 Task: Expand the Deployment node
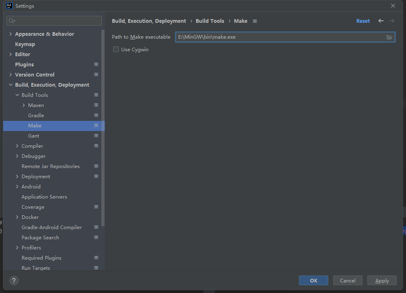17,177
